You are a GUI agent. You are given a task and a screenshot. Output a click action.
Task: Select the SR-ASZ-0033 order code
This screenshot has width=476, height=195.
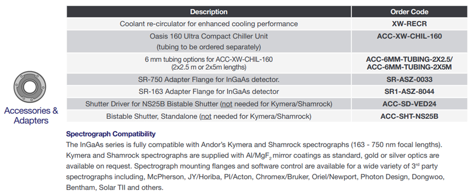409,79
